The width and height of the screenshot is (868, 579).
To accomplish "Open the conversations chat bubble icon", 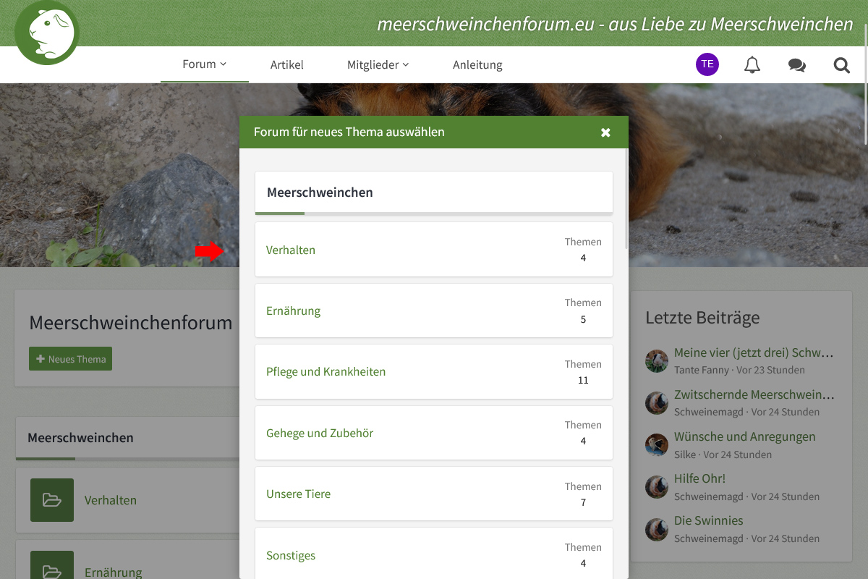I will coord(796,65).
